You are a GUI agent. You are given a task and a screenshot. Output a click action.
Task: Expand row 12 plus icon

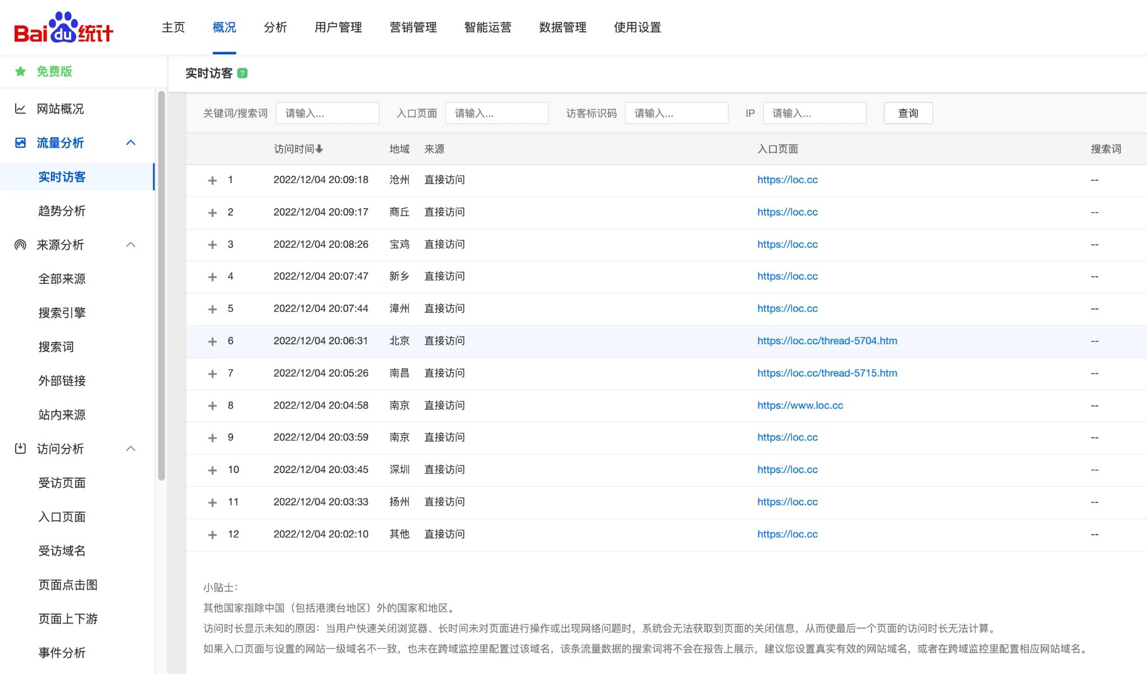point(212,535)
